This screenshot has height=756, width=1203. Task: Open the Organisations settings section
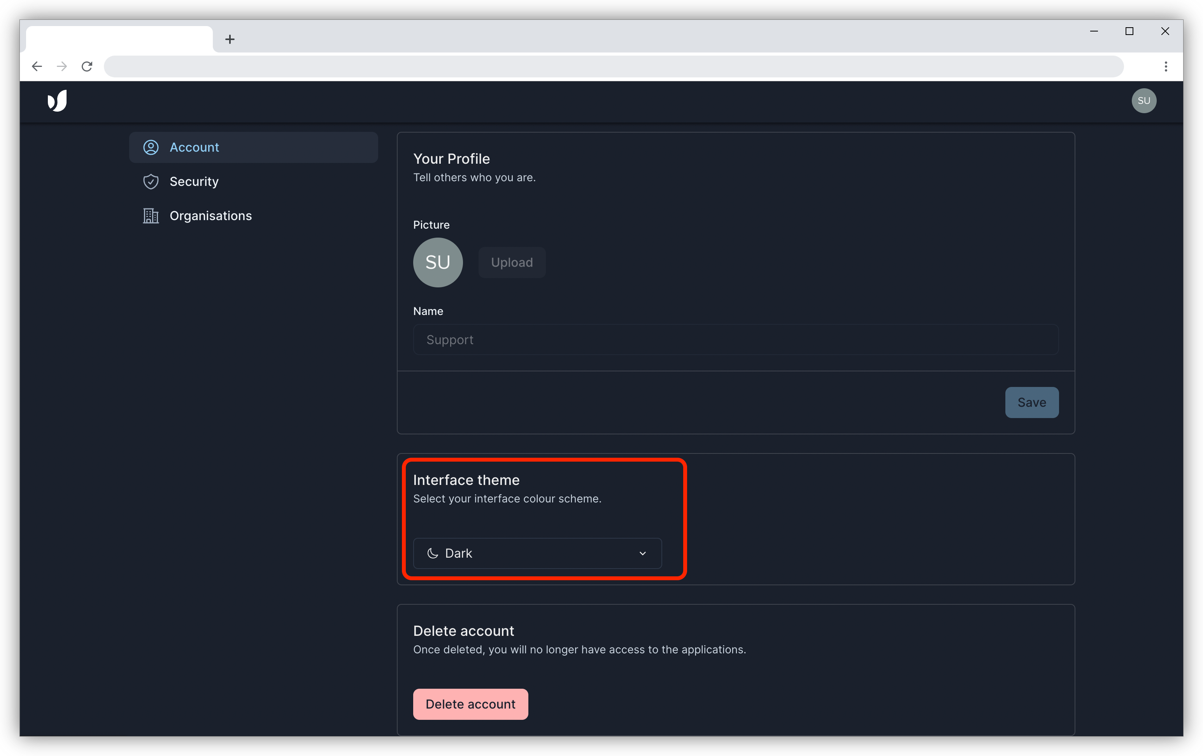[x=253, y=216]
